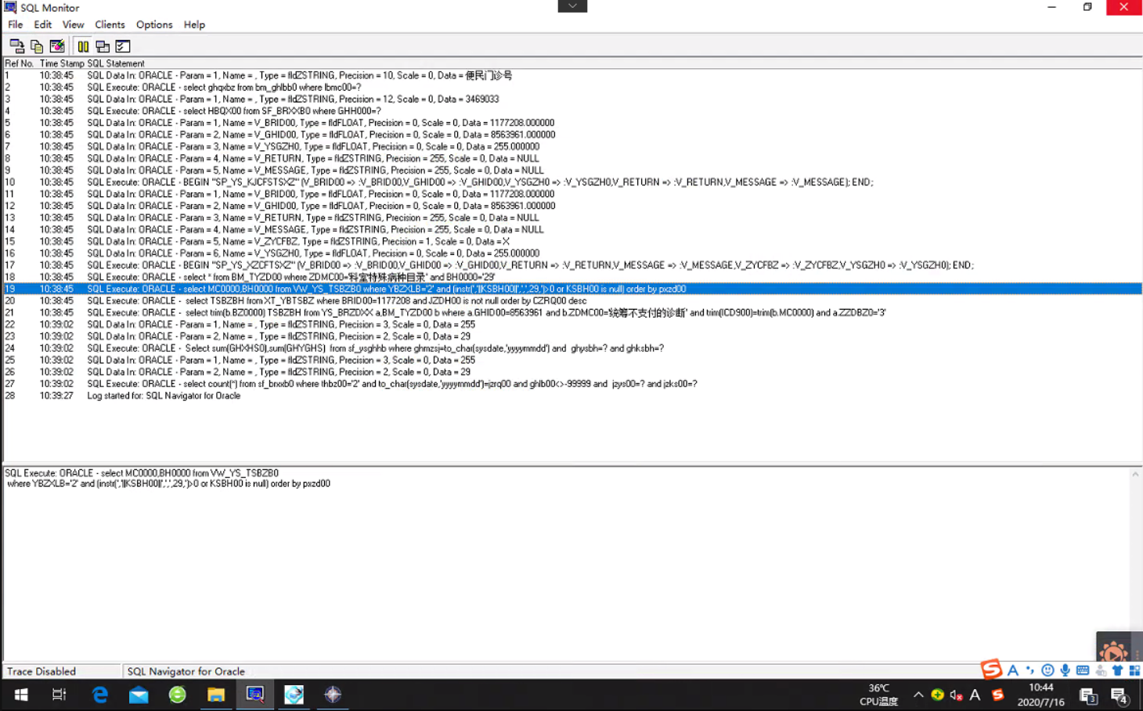Select the row calling SP_YS_KJCFSTSXZ
Image resolution: width=1143 pixels, height=711 pixels.
click(572, 182)
